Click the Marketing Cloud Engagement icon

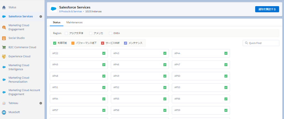[x=4, y=27]
